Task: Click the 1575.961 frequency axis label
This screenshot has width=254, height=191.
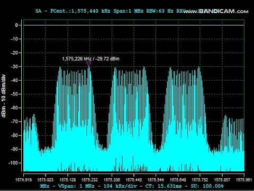Action: click(244, 180)
